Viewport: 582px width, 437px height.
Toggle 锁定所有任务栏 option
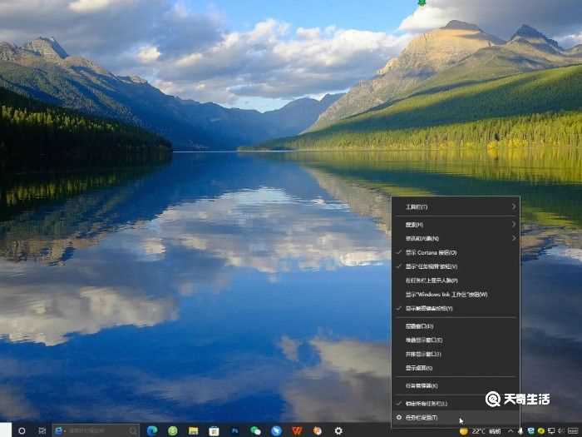432,403
